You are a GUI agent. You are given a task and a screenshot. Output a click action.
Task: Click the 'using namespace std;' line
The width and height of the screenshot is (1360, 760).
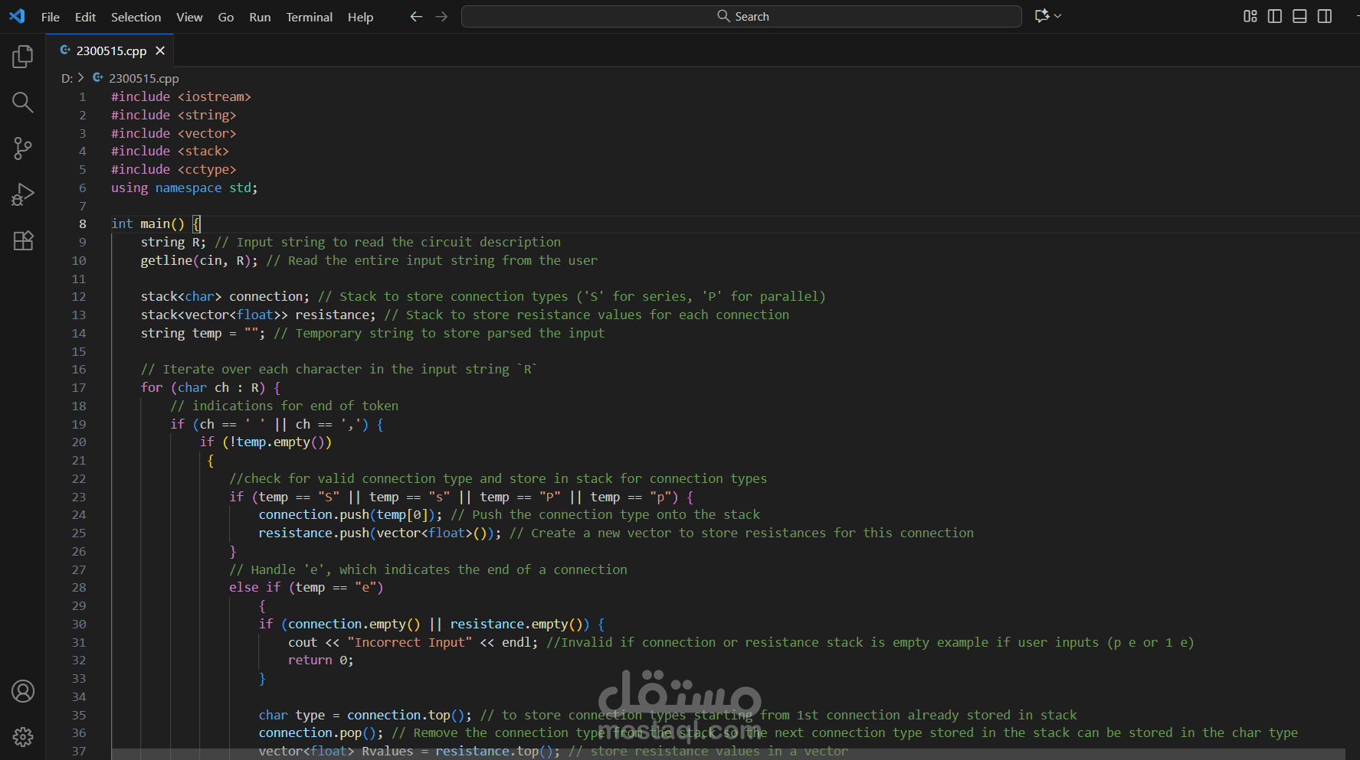[185, 188]
